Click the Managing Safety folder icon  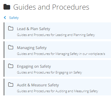11,47
